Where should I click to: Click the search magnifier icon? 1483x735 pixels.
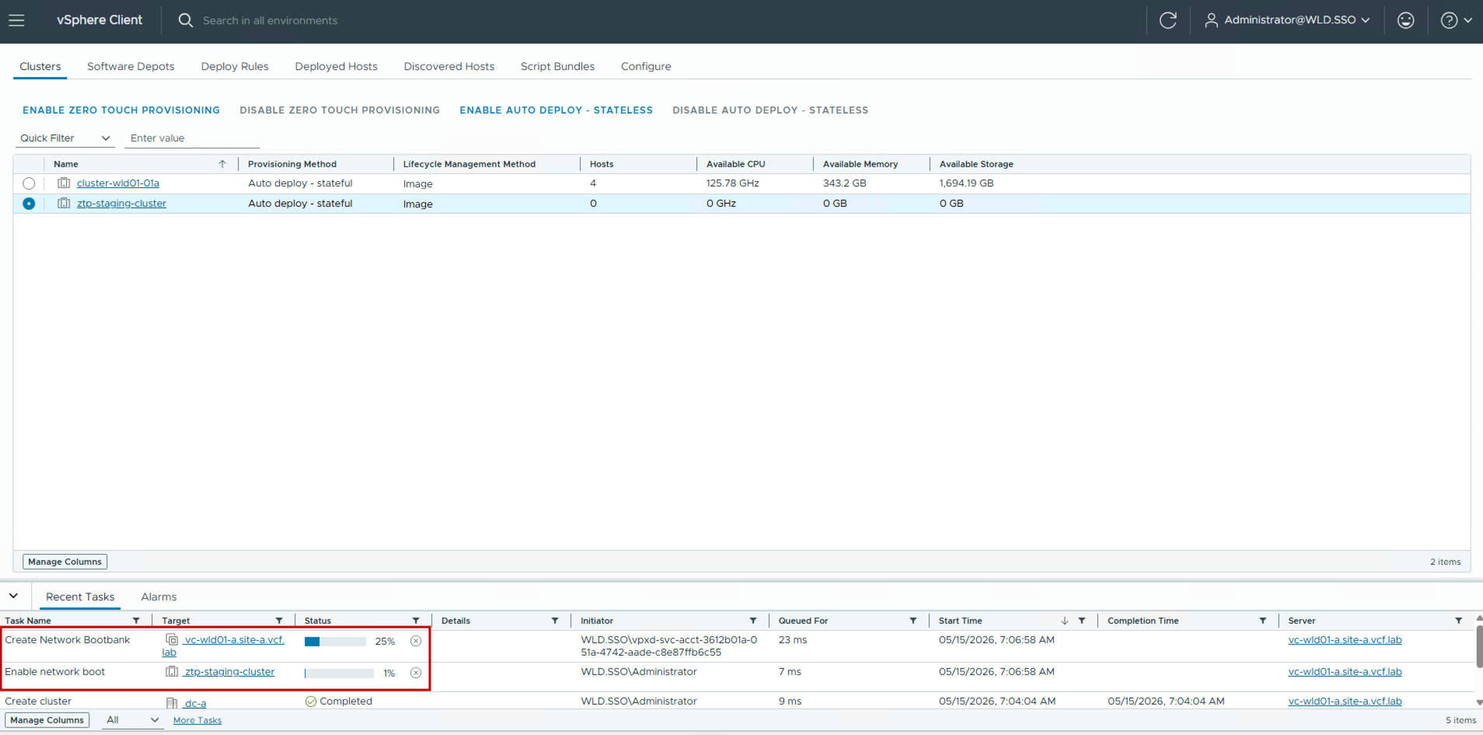(185, 20)
